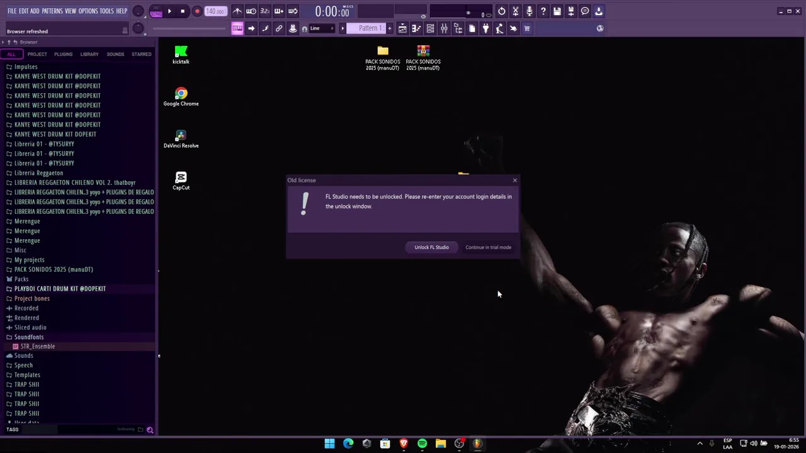The image size is (806, 453).
Task: Open the Line snap dropdown
Action: click(x=321, y=28)
